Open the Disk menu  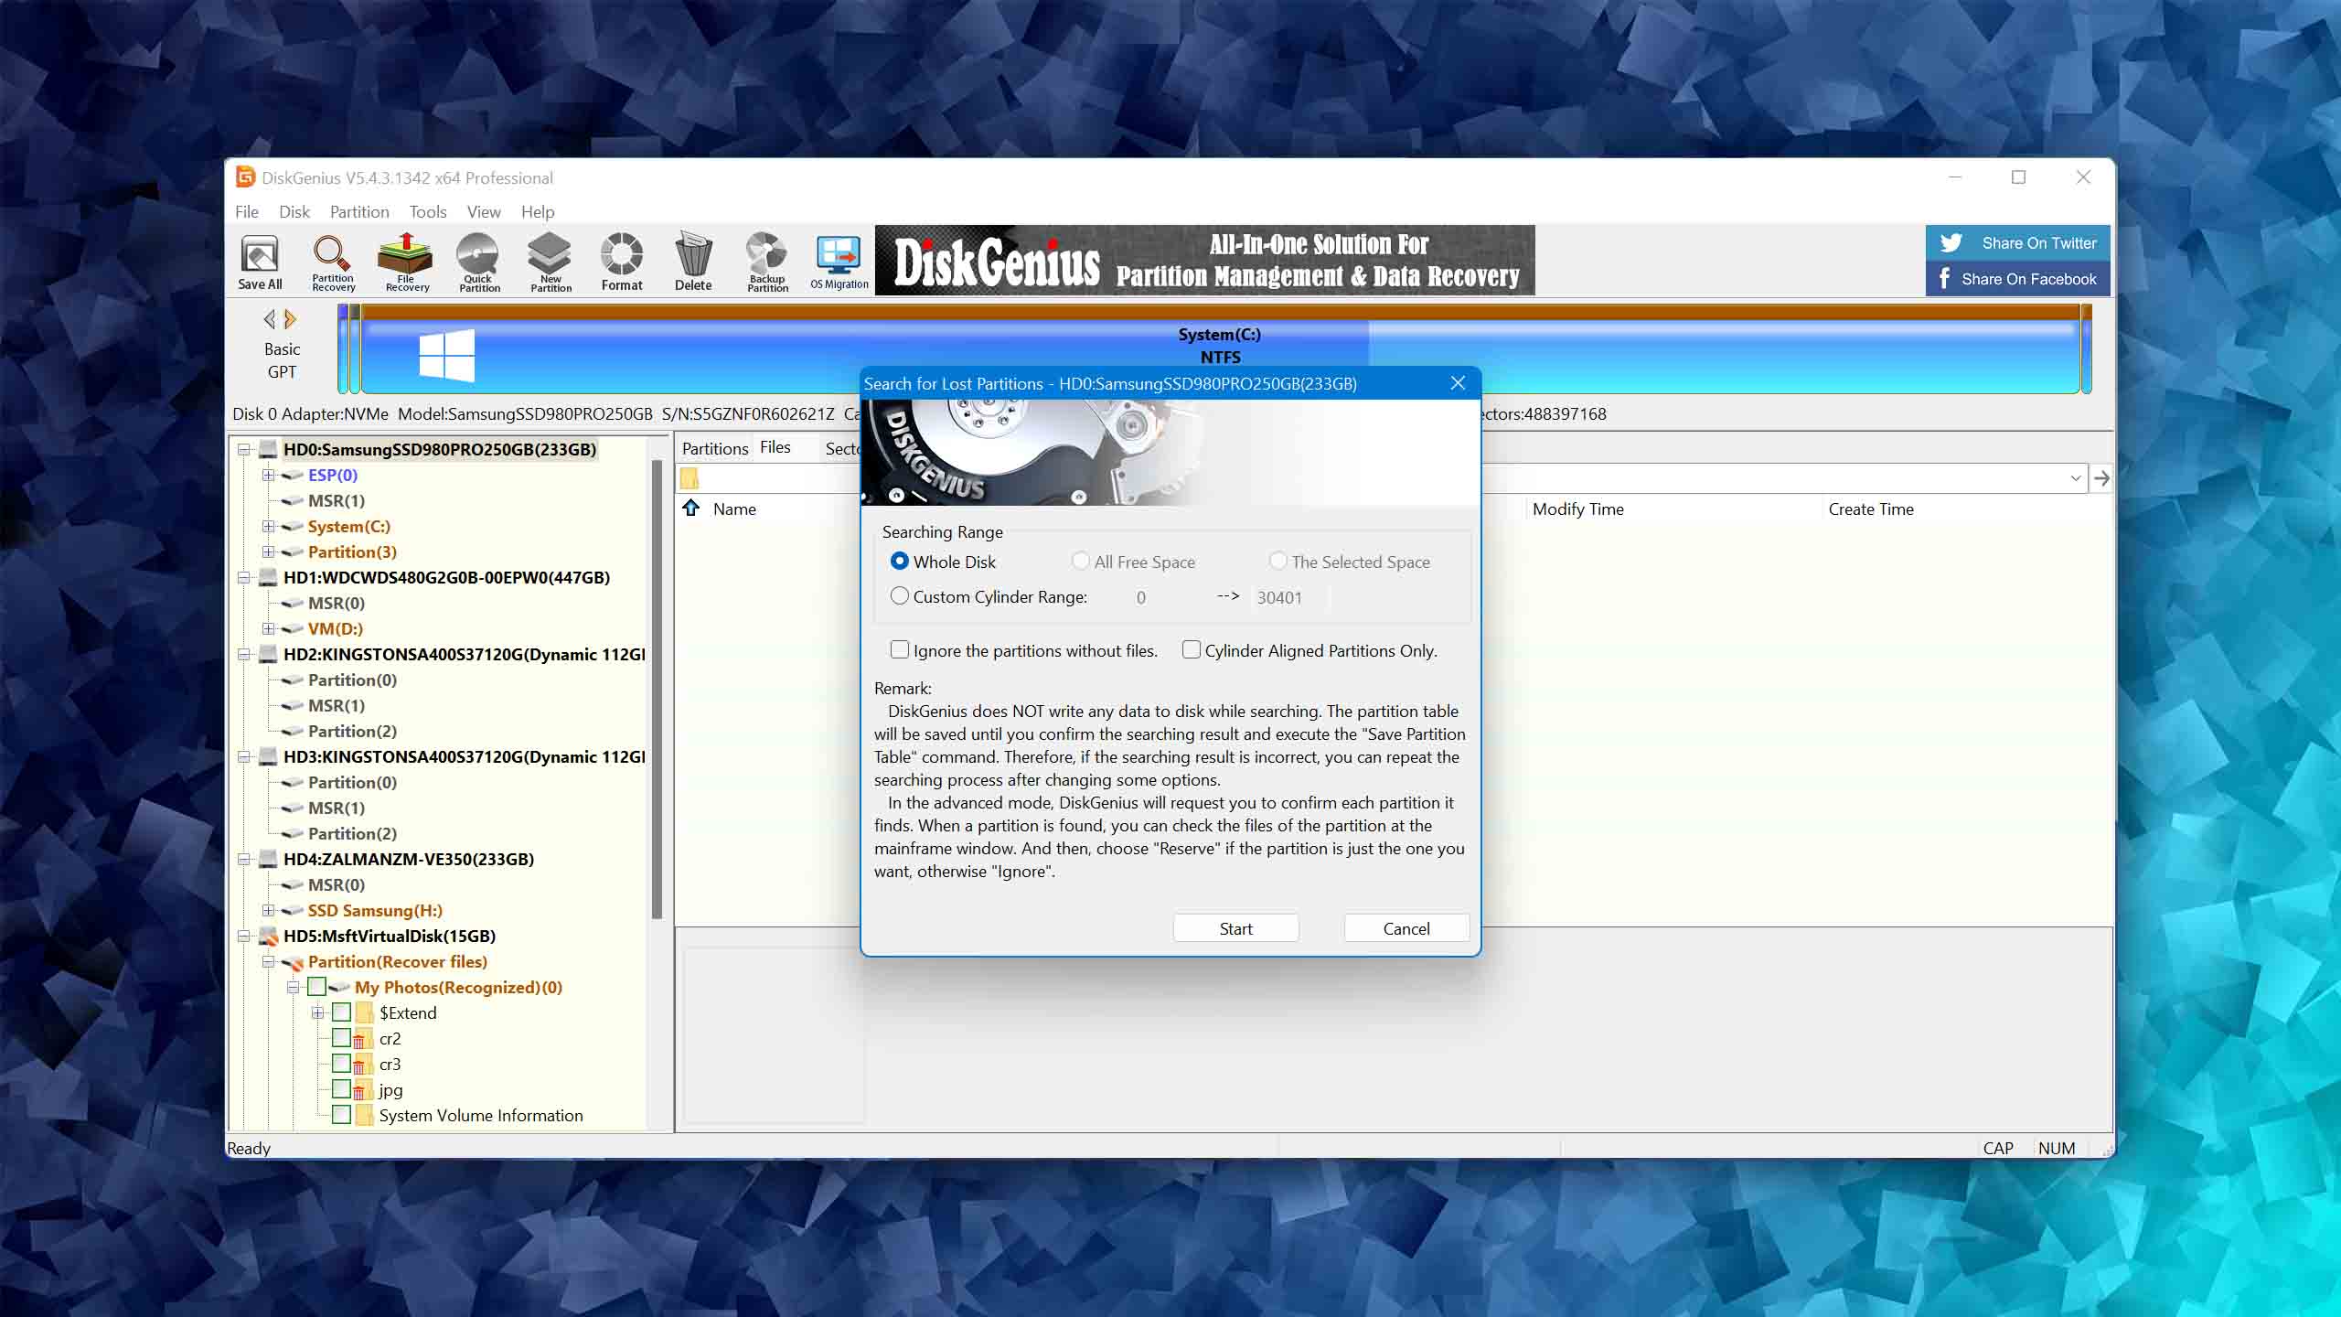coord(294,211)
